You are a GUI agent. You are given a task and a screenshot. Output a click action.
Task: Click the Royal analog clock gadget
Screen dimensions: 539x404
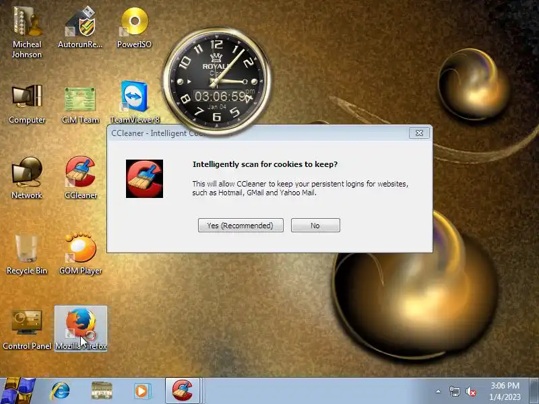(216, 81)
